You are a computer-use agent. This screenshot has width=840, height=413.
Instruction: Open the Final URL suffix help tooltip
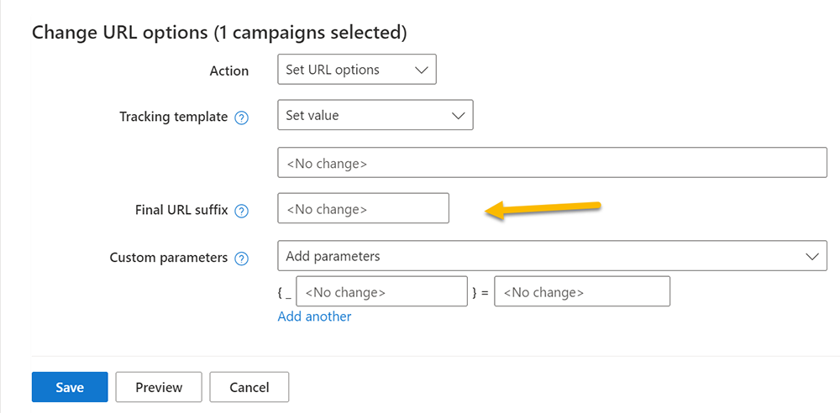click(x=242, y=211)
